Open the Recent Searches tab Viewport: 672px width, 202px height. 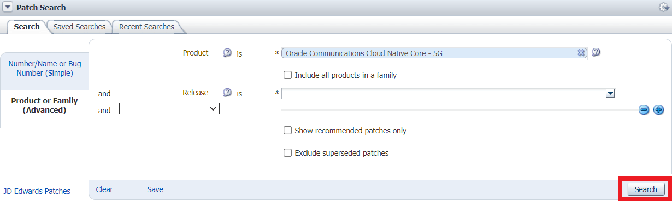point(146,27)
